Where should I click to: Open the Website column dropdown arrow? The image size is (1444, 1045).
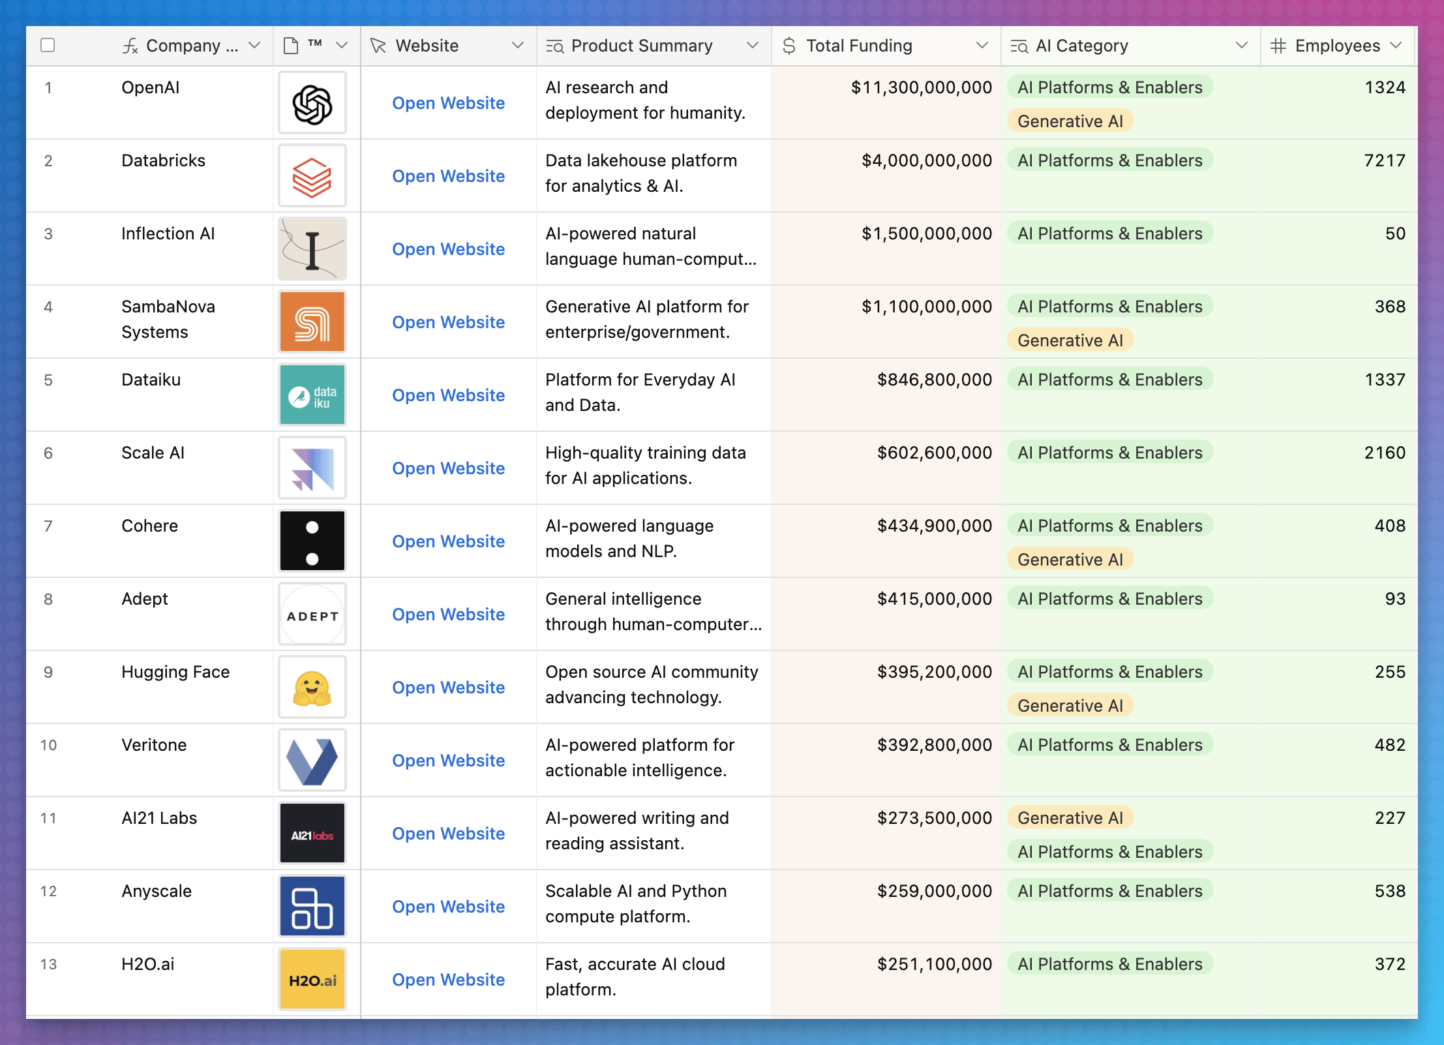tap(518, 46)
